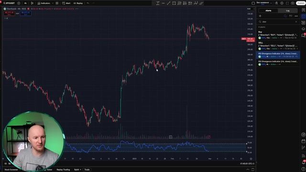Image resolution: width=306 pixels, height=172 pixels.
Task: Open the layout setup square icon
Action: [x=253, y=3]
